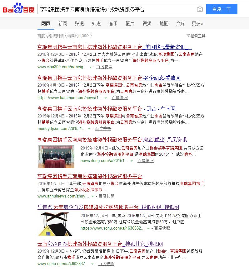Click the result count text 约1,390个

(83, 36)
